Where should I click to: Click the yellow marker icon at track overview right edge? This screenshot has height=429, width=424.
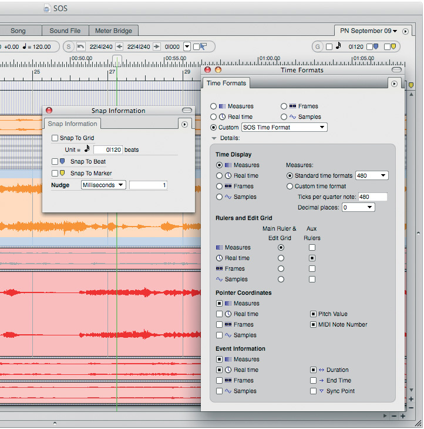coord(411,85)
